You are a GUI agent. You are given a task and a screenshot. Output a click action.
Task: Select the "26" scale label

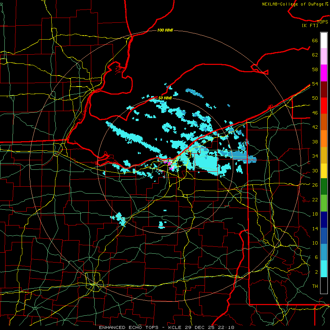[315, 185]
